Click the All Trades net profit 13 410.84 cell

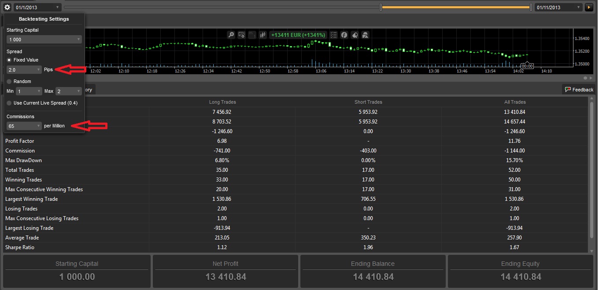(x=514, y=112)
